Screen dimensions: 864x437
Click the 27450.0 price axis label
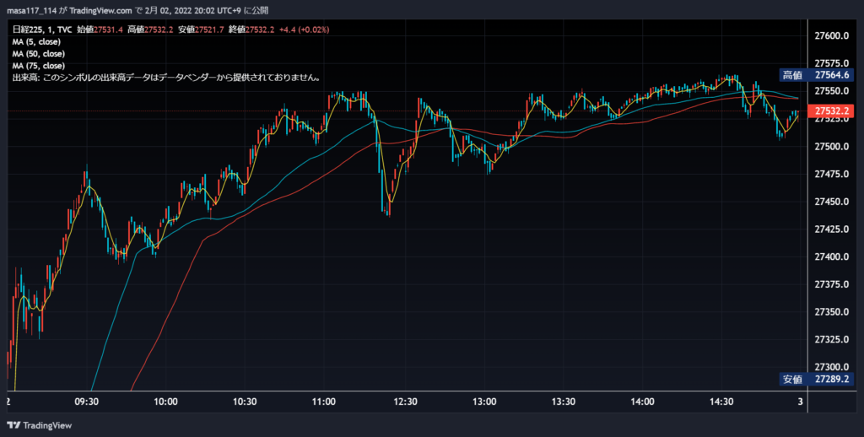[830, 202]
